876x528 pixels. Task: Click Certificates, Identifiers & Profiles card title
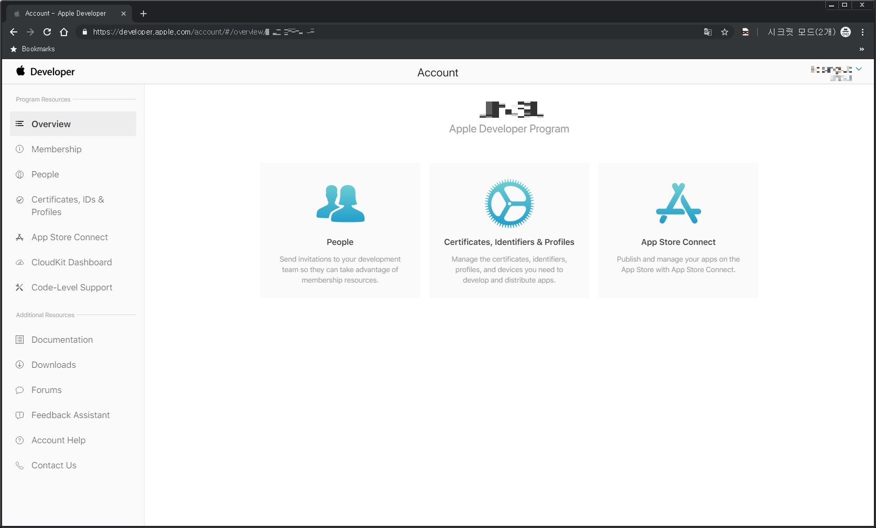pos(509,242)
